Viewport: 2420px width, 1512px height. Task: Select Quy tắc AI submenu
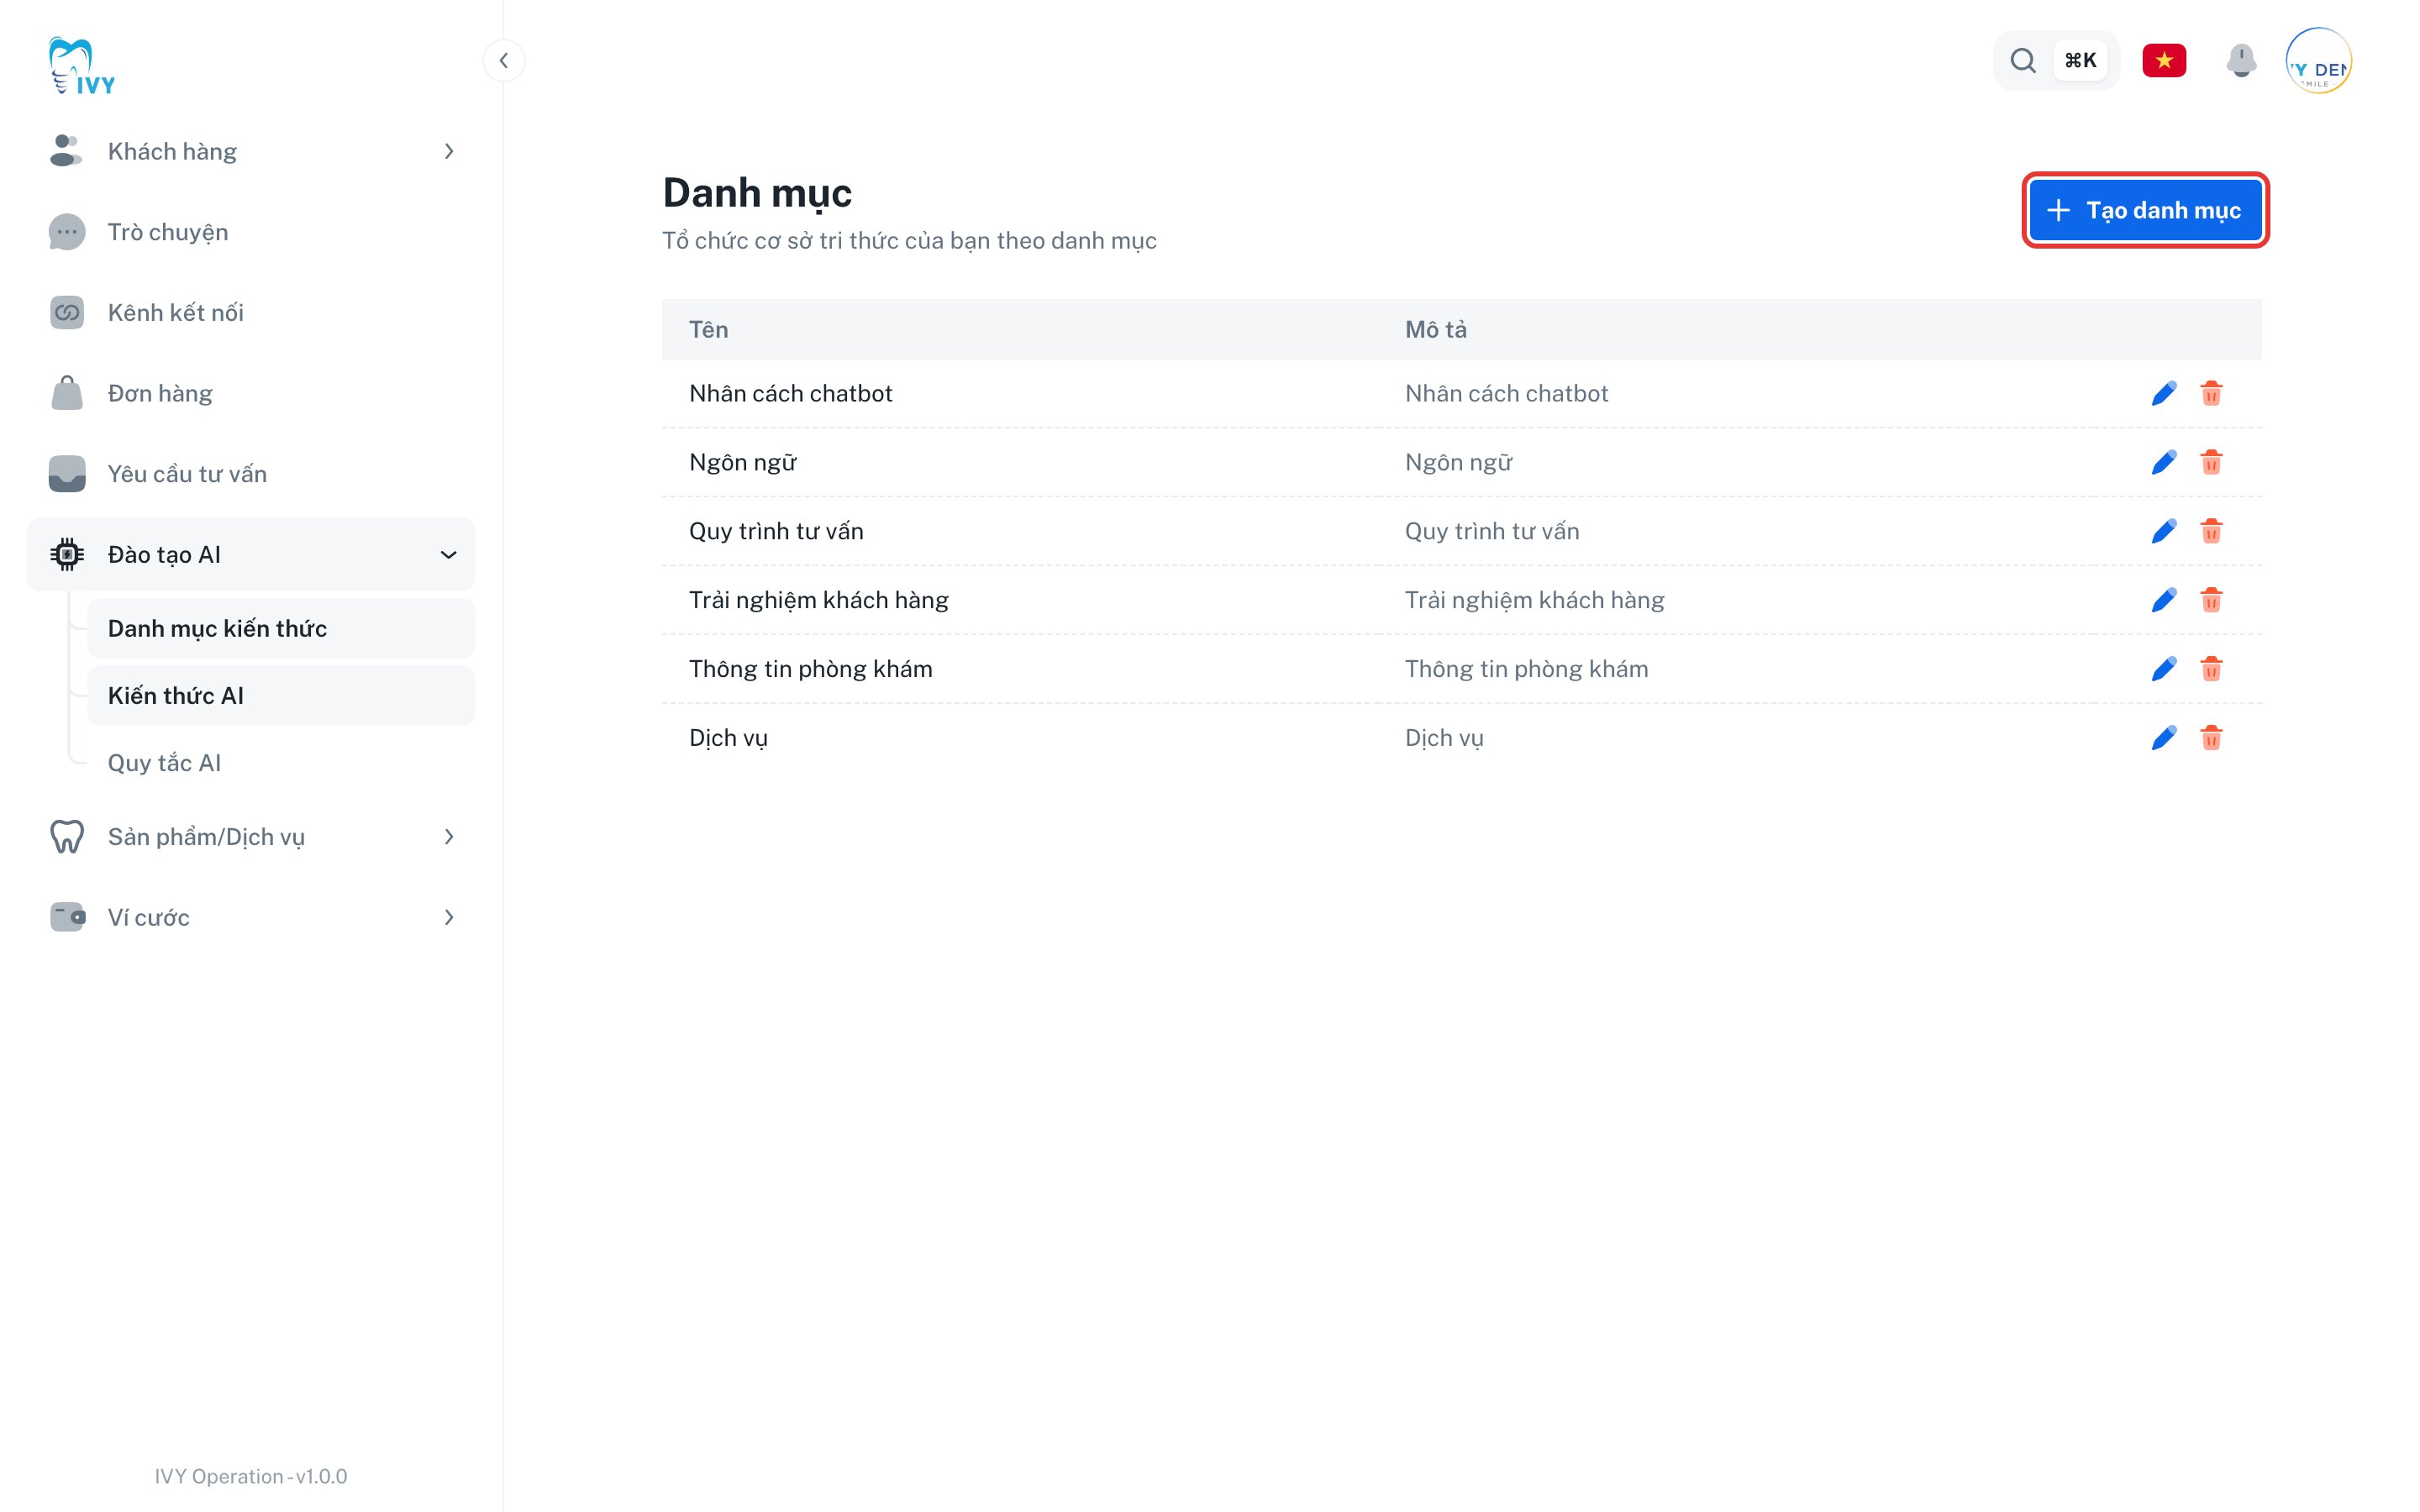click(281, 763)
